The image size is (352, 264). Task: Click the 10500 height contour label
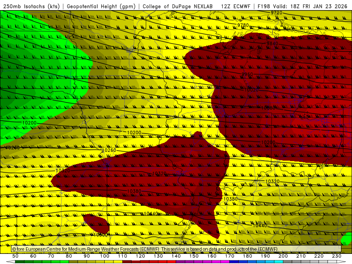point(101,235)
